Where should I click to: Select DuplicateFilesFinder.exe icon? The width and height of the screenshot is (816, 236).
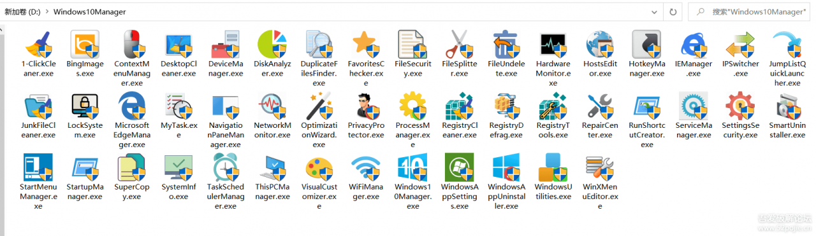coord(319,44)
